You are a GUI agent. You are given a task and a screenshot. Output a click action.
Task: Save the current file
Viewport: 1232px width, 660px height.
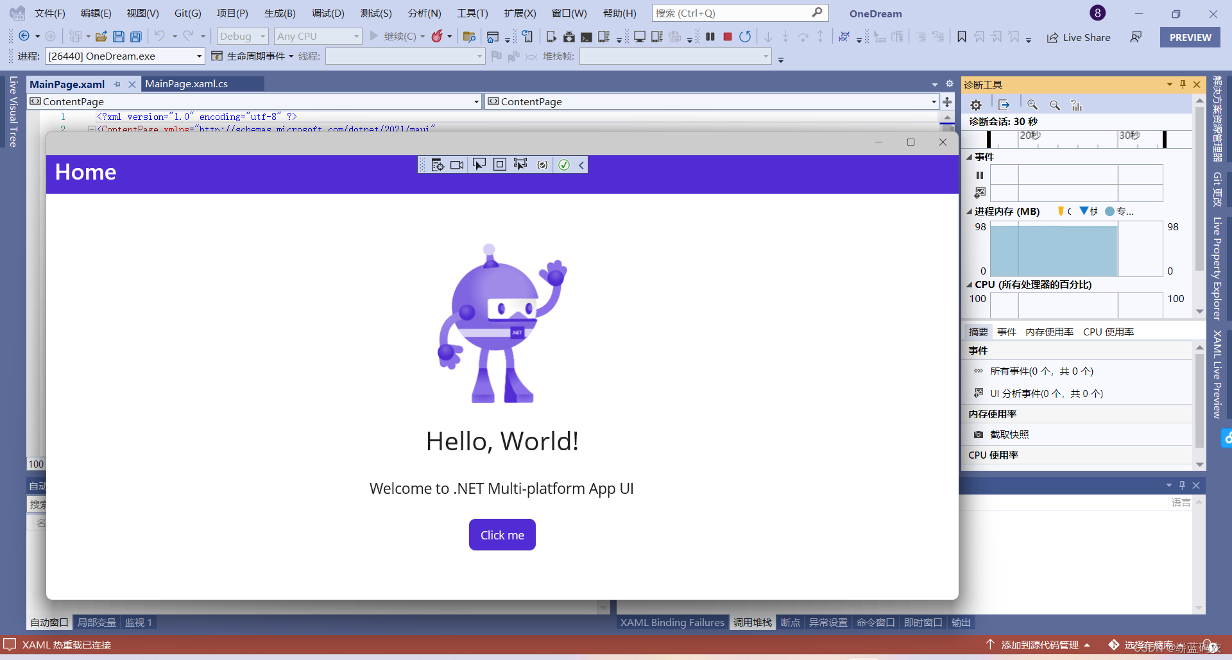click(x=119, y=37)
